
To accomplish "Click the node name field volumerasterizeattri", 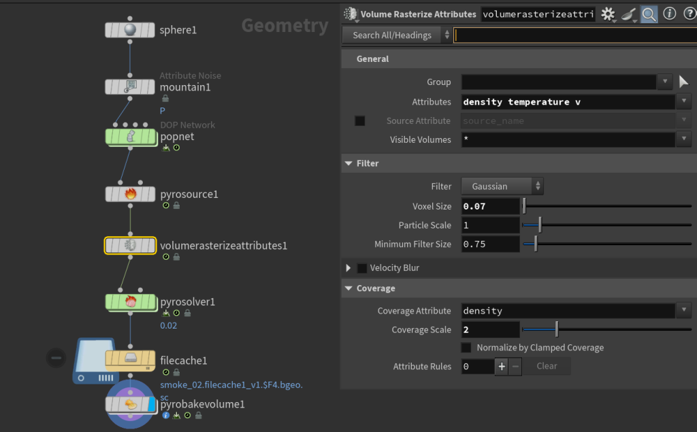I will coord(538,14).
